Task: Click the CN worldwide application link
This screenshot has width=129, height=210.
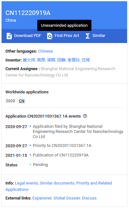Action: [x=22, y=101]
